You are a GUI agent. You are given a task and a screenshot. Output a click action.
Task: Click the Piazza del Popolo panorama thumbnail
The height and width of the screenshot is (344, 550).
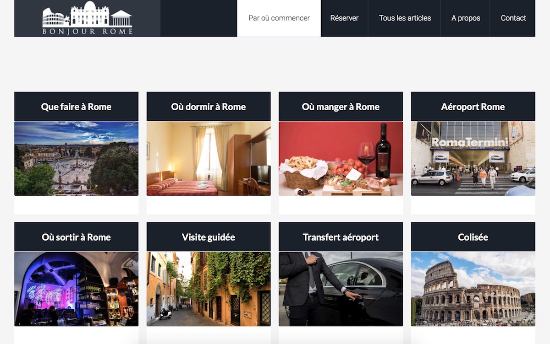click(76, 158)
